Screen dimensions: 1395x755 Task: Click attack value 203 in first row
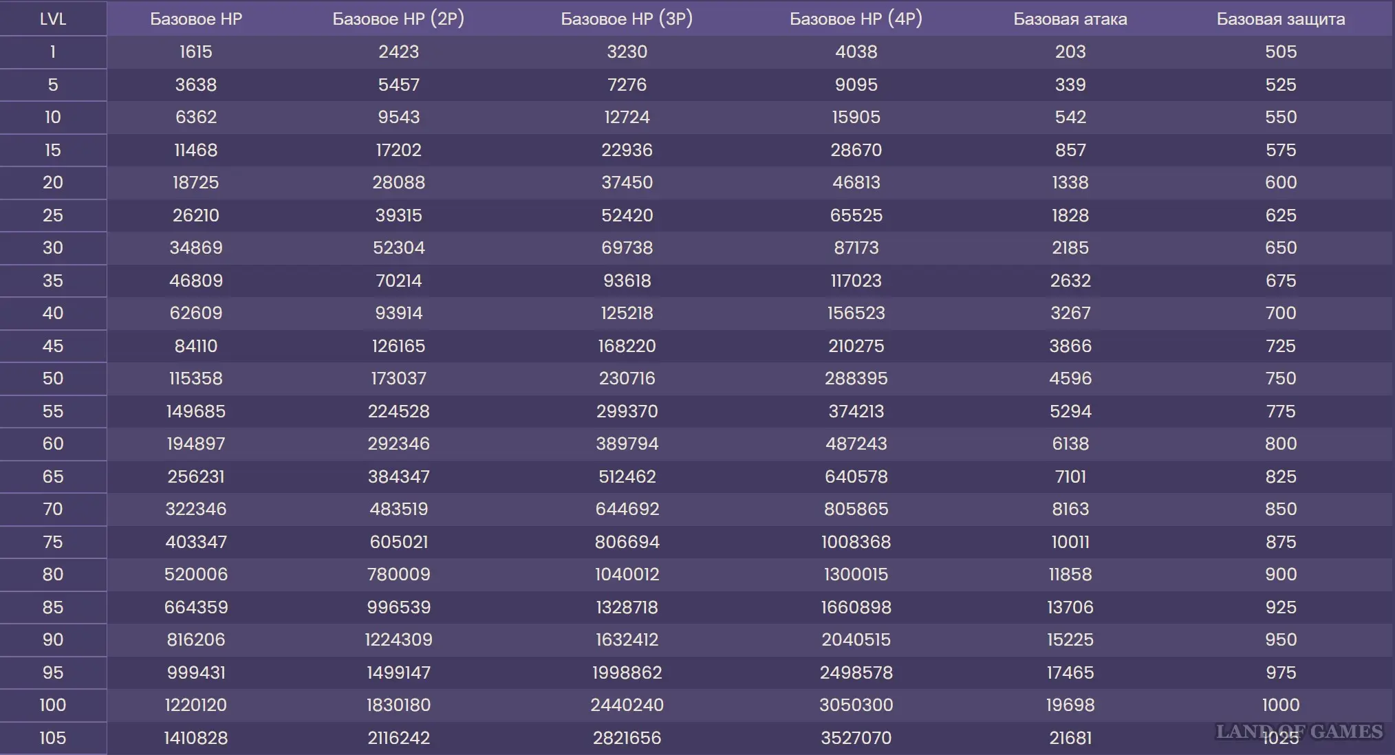1070,52
